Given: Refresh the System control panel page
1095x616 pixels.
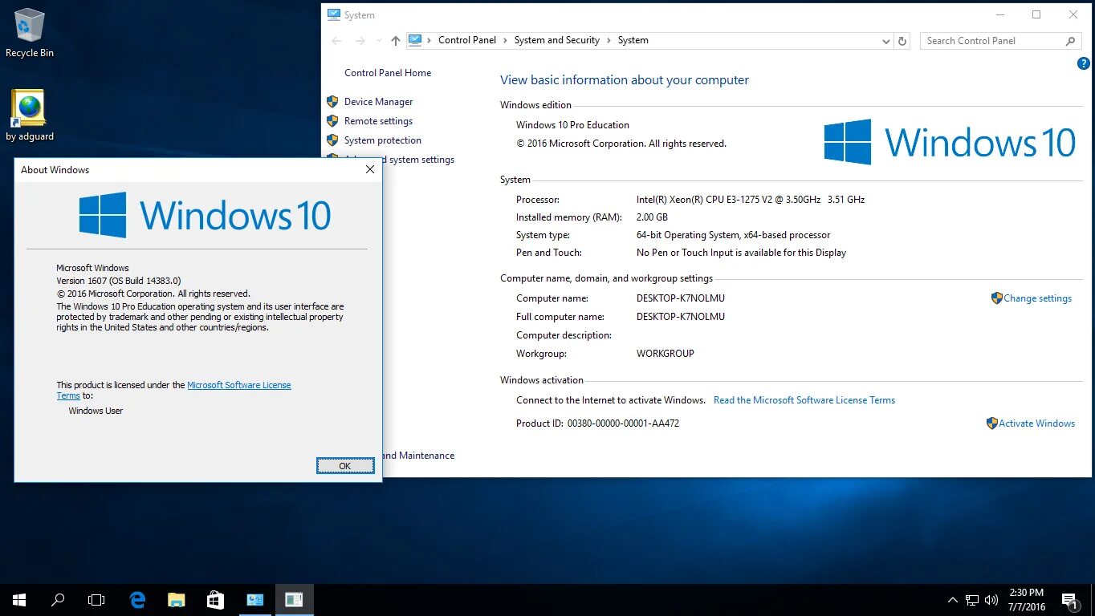Looking at the screenshot, I should (x=902, y=41).
